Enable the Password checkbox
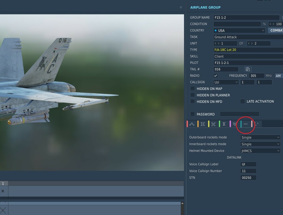Screen dimensions: 283x215 [192, 114]
